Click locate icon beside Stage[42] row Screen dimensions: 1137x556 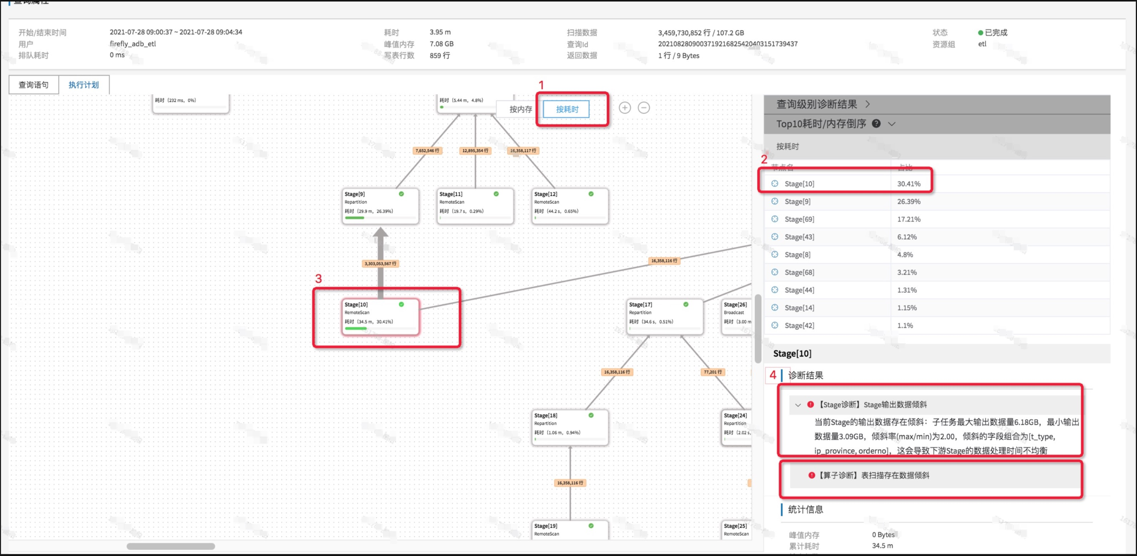pos(774,325)
